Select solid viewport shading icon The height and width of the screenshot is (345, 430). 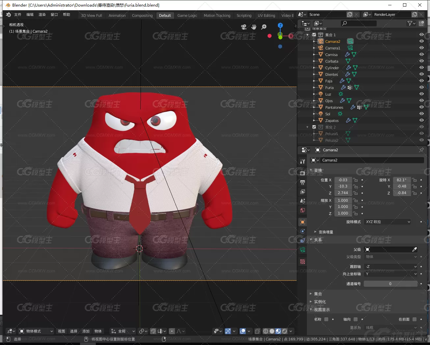(x=272, y=331)
